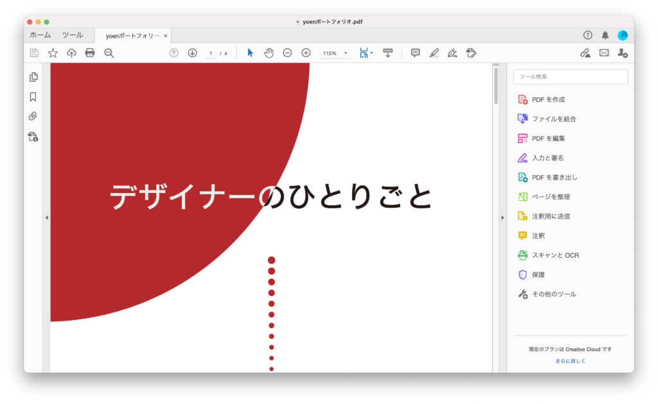658x404 pixels.
Task: Click the さらに詳しく link
Action: click(570, 360)
